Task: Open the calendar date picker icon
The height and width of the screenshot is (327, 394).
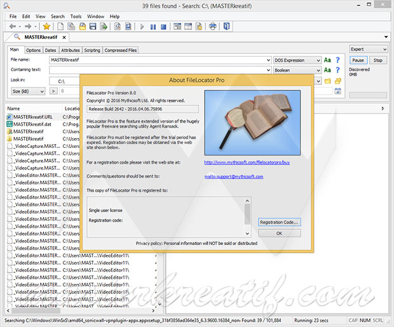Action: (x=338, y=91)
